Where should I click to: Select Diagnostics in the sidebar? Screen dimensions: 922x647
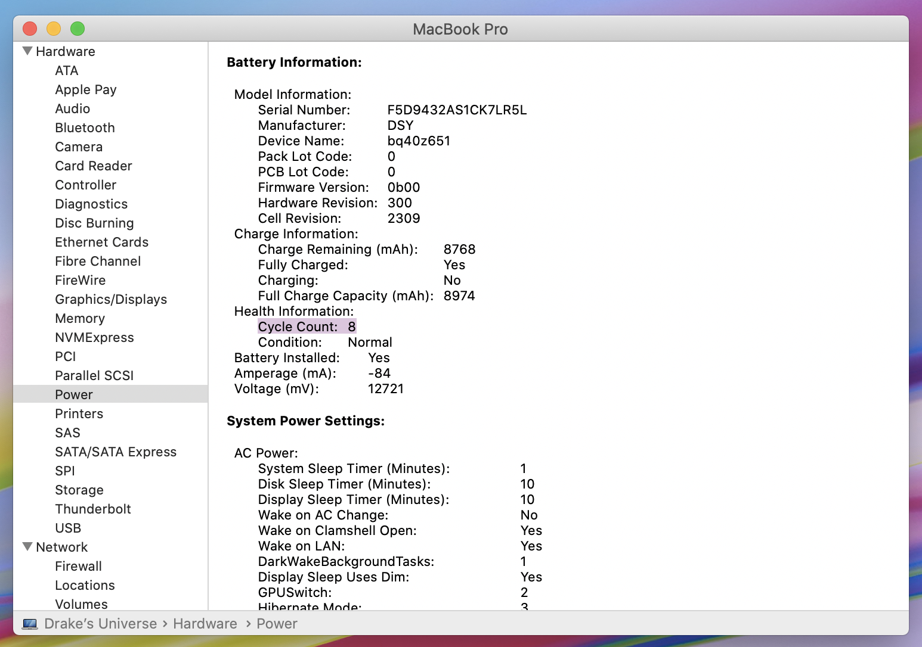point(91,204)
